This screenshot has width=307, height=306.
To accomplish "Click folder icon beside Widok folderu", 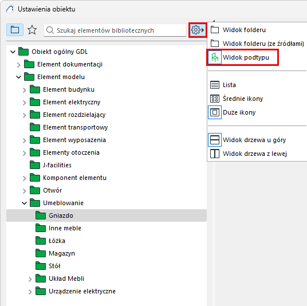I will pyautogui.click(x=215, y=30).
